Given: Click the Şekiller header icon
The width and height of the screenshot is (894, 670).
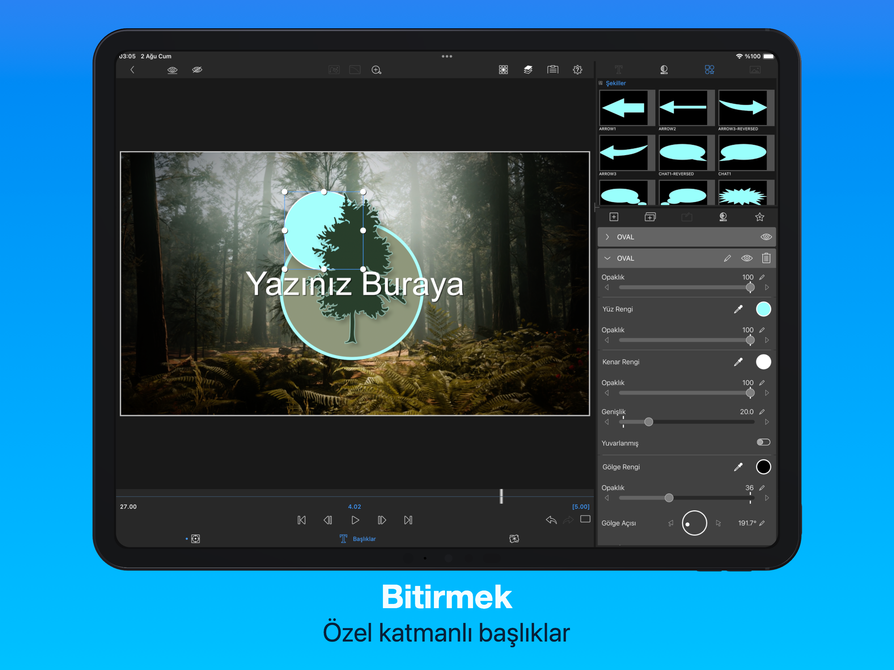Looking at the screenshot, I should pyautogui.click(x=600, y=83).
